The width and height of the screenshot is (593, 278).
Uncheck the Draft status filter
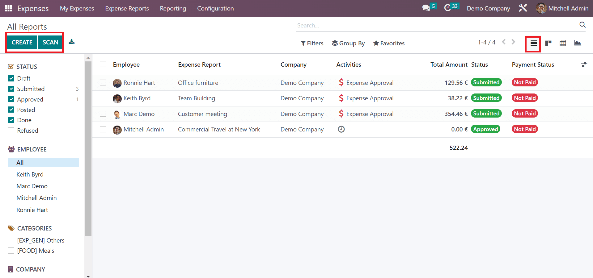[x=11, y=78]
